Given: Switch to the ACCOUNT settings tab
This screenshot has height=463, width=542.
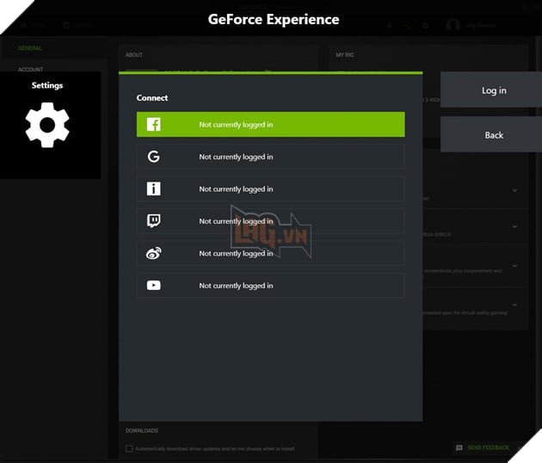Looking at the screenshot, I should (x=31, y=69).
